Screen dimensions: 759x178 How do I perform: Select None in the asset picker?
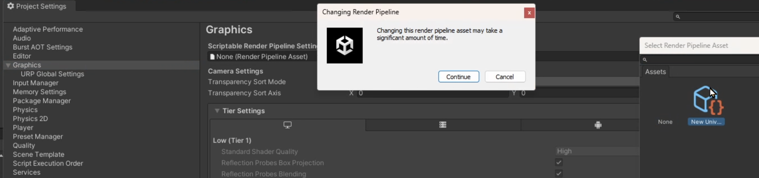tap(665, 122)
